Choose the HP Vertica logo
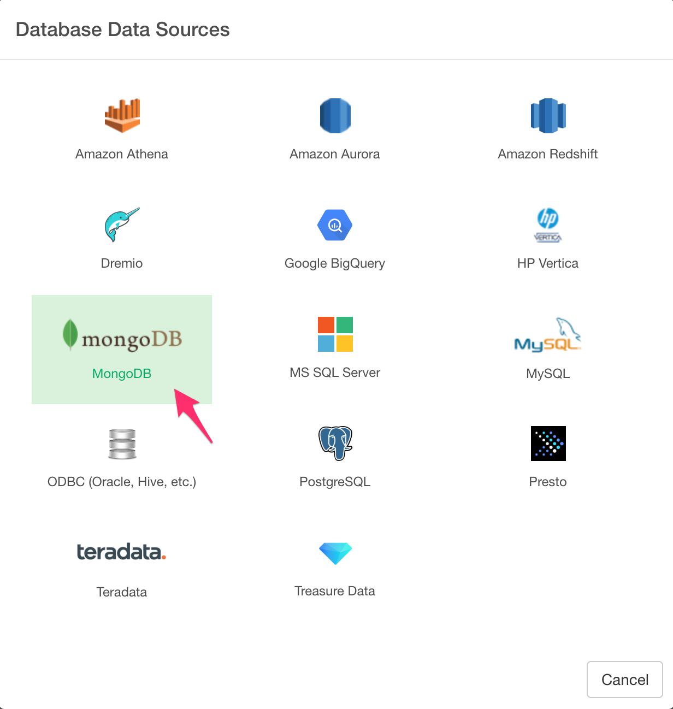This screenshot has width=673, height=709. tap(548, 225)
